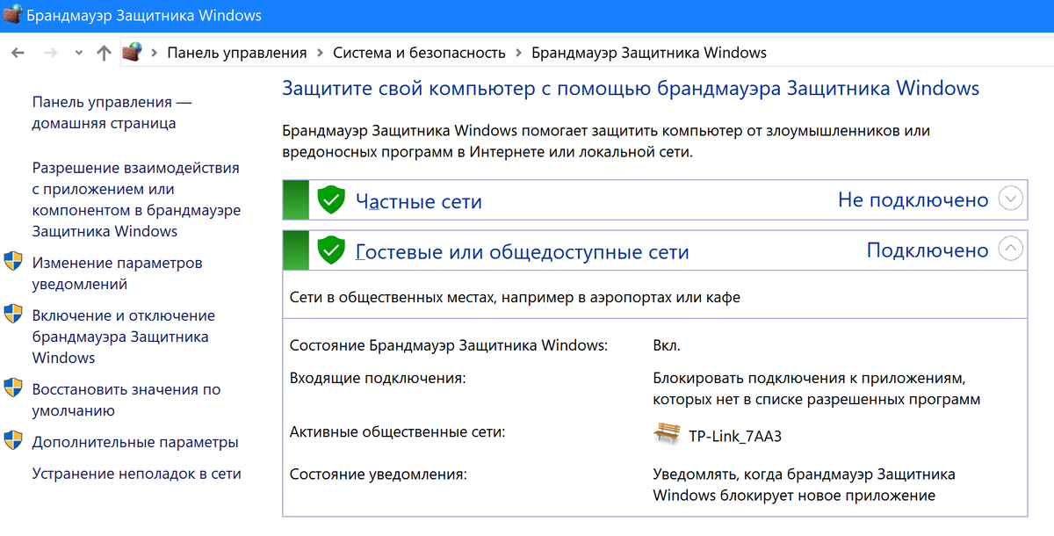
Task: Open 'Изменение параметров уведомлений' link
Action: (117, 273)
